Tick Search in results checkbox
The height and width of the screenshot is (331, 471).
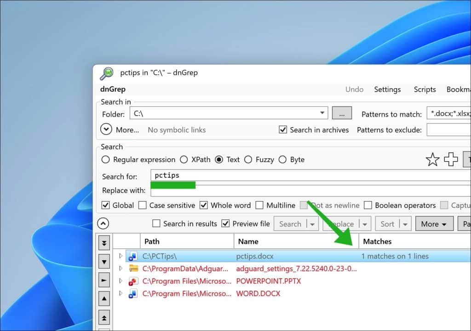[156, 224]
